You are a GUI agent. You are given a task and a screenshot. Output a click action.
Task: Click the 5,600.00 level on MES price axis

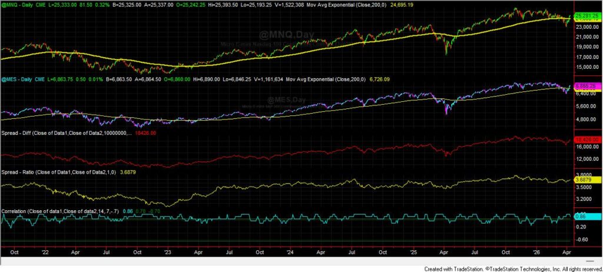(x=587, y=106)
